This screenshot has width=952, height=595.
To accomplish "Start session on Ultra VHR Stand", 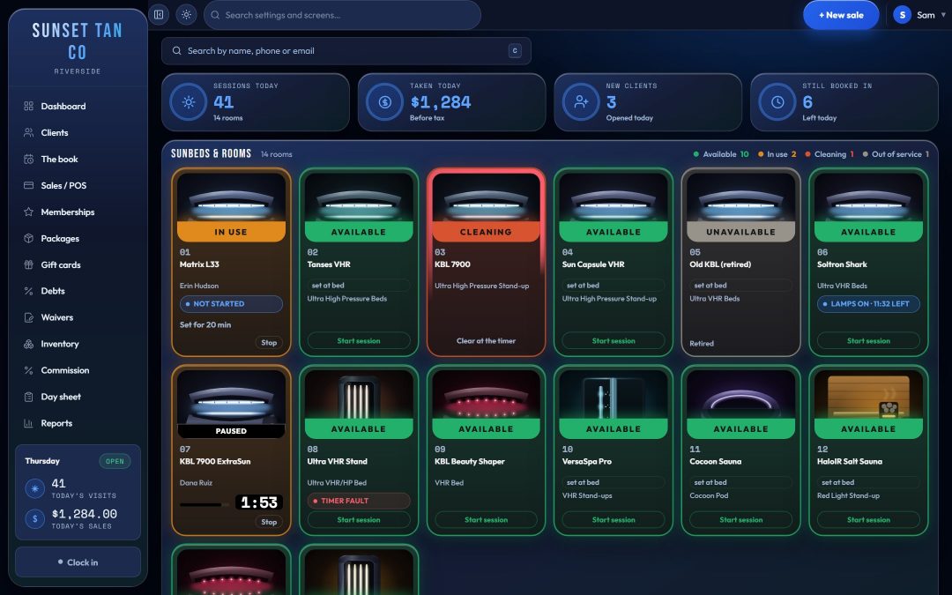I will tap(359, 520).
